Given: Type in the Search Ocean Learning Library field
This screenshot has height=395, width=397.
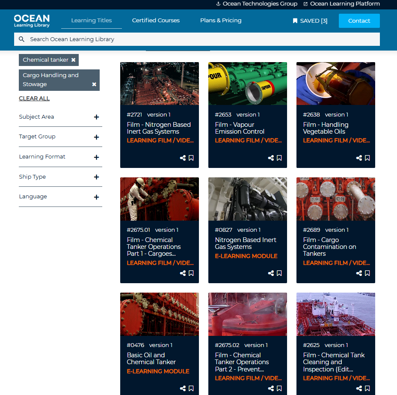Looking at the screenshot, I should [x=171, y=39].
